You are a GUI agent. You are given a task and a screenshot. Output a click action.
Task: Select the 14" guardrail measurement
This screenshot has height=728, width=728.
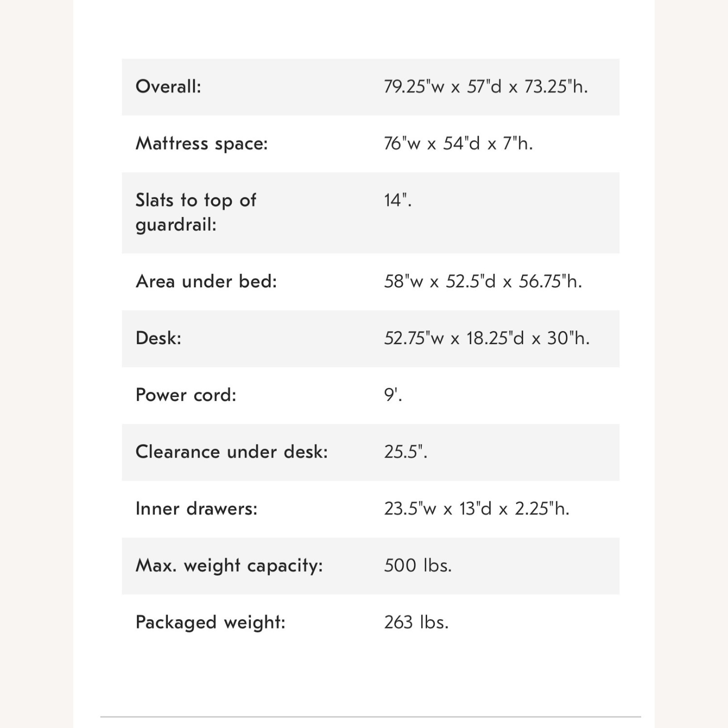coord(397,200)
